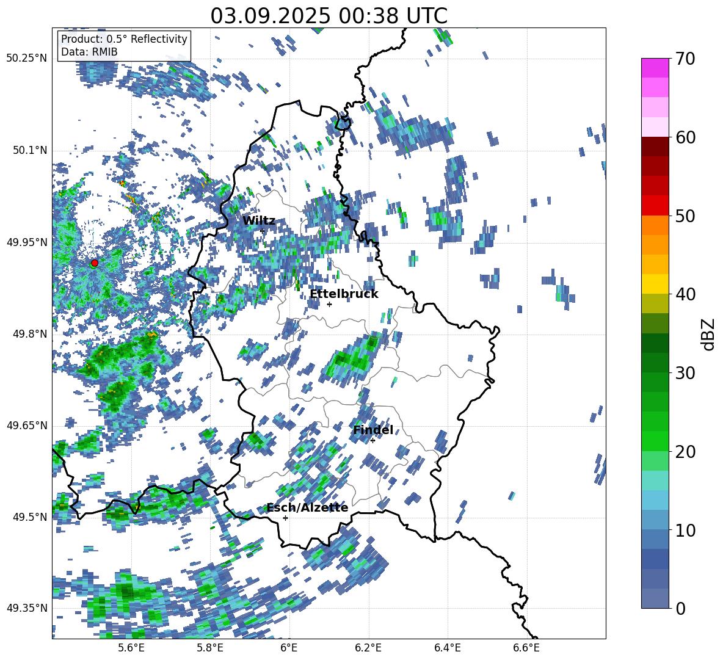Click the red radar site marker
The height and width of the screenshot is (660, 723).
pos(95,263)
